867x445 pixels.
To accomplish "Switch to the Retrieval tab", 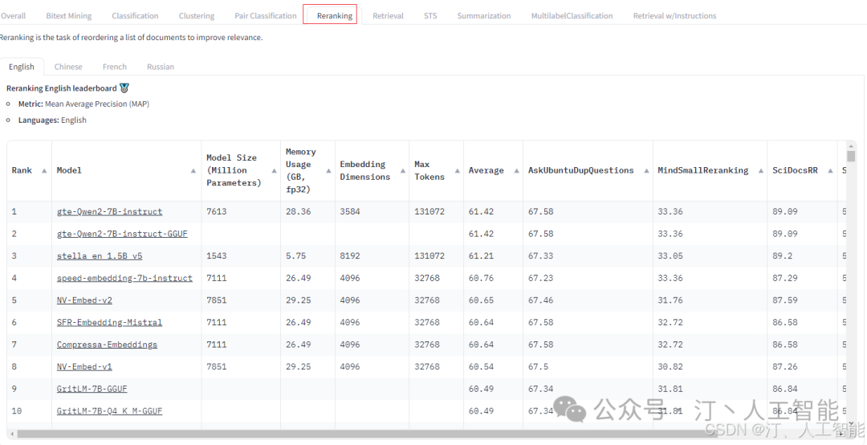I will point(388,16).
